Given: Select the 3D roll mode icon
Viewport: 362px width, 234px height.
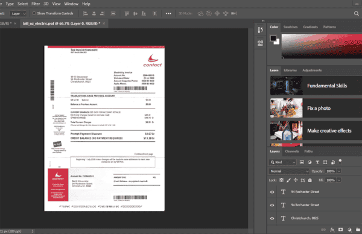Looking at the screenshot, I should point(209,14).
